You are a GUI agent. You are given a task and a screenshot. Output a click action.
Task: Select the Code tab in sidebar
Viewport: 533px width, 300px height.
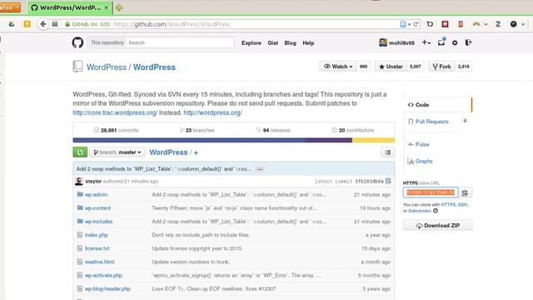(x=437, y=105)
